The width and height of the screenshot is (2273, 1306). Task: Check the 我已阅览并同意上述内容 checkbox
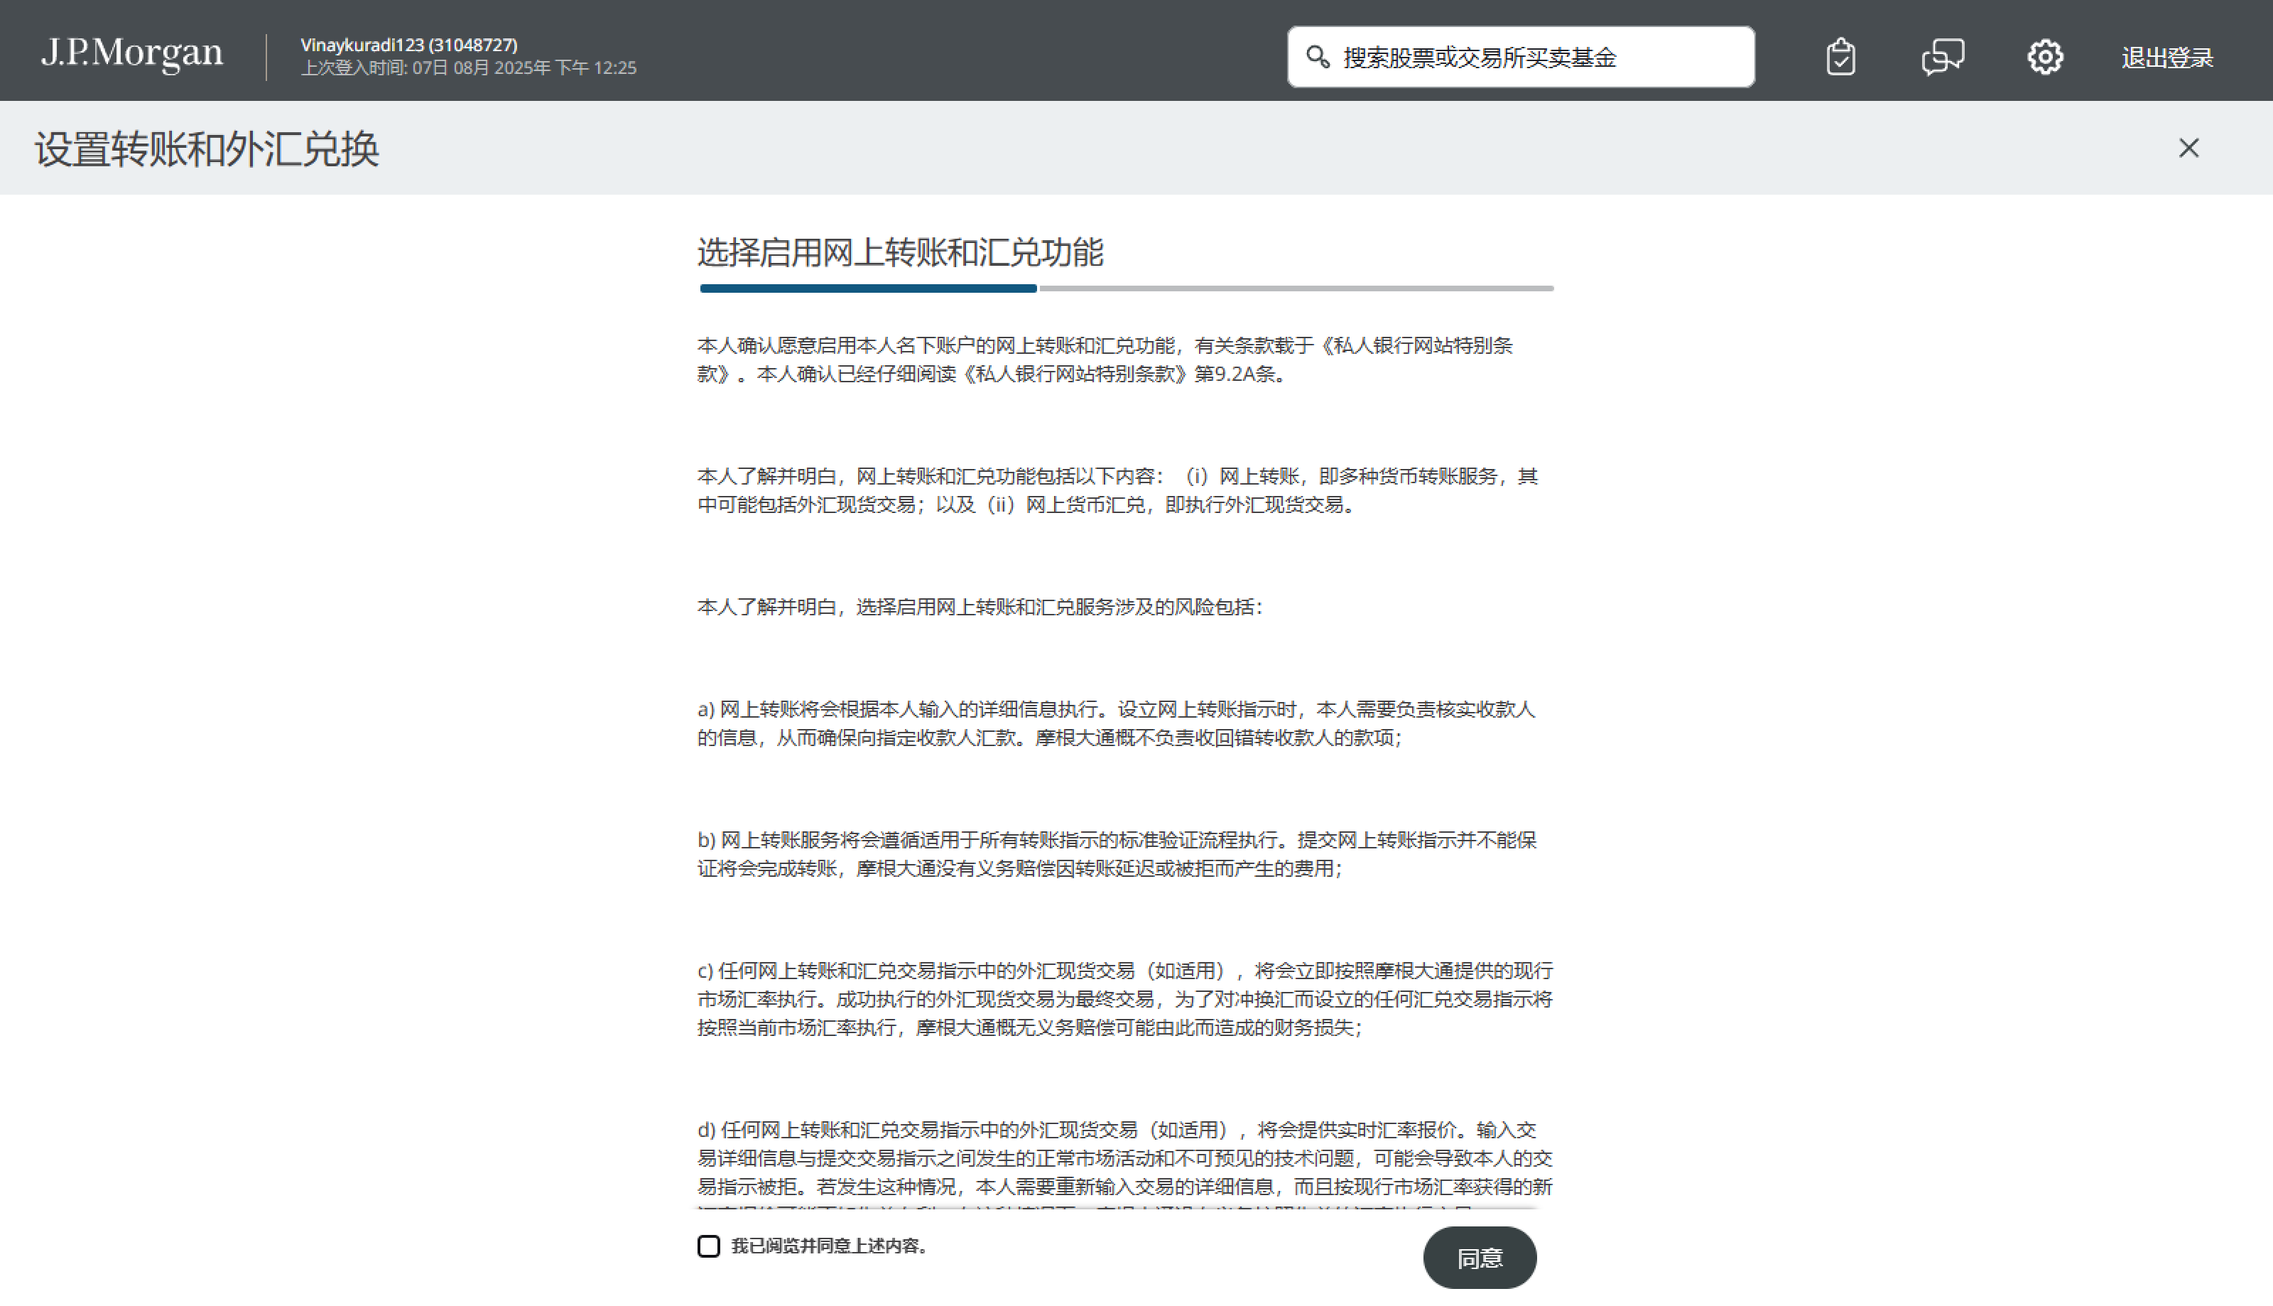tap(708, 1246)
